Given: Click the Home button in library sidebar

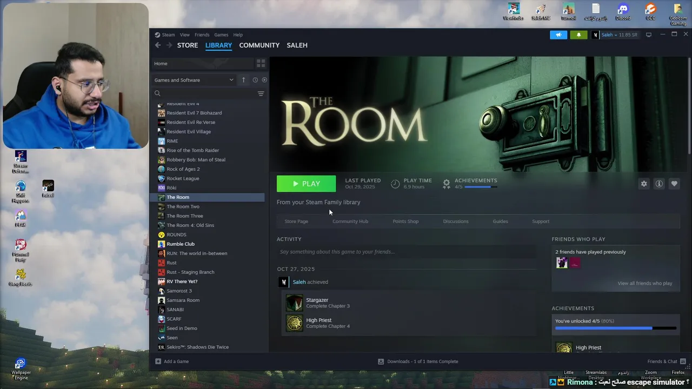Looking at the screenshot, I should click(x=203, y=63).
